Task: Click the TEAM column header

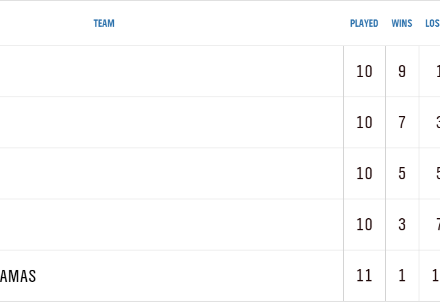Action: point(104,24)
